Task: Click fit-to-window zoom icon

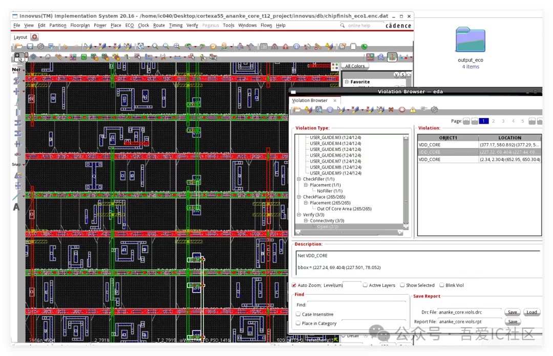Action: (177, 46)
